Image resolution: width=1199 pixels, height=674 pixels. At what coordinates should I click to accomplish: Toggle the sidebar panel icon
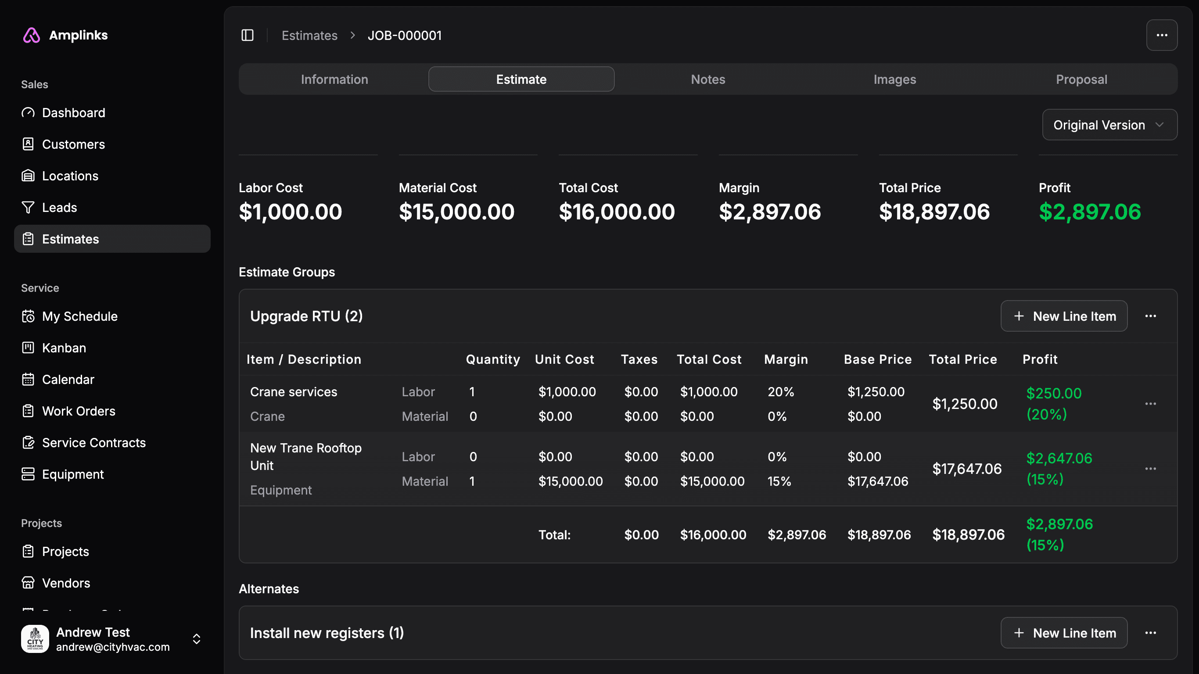pos(247,36)
